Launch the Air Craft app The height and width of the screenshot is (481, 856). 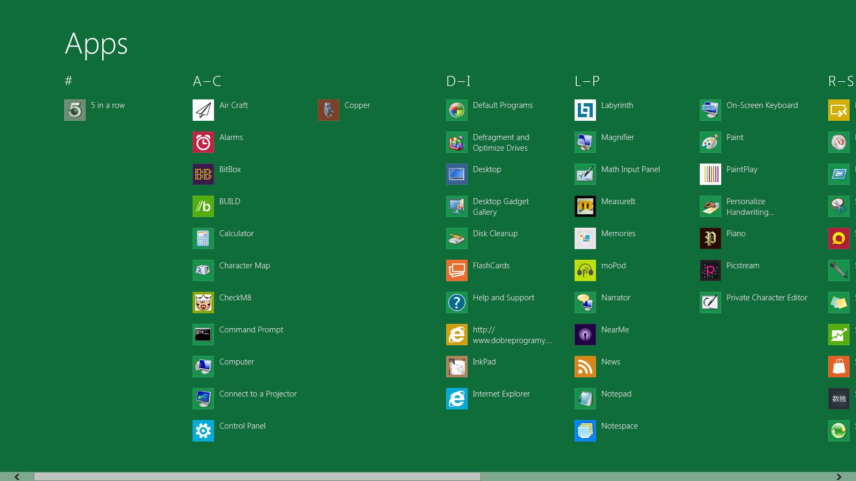coord(233,105)
